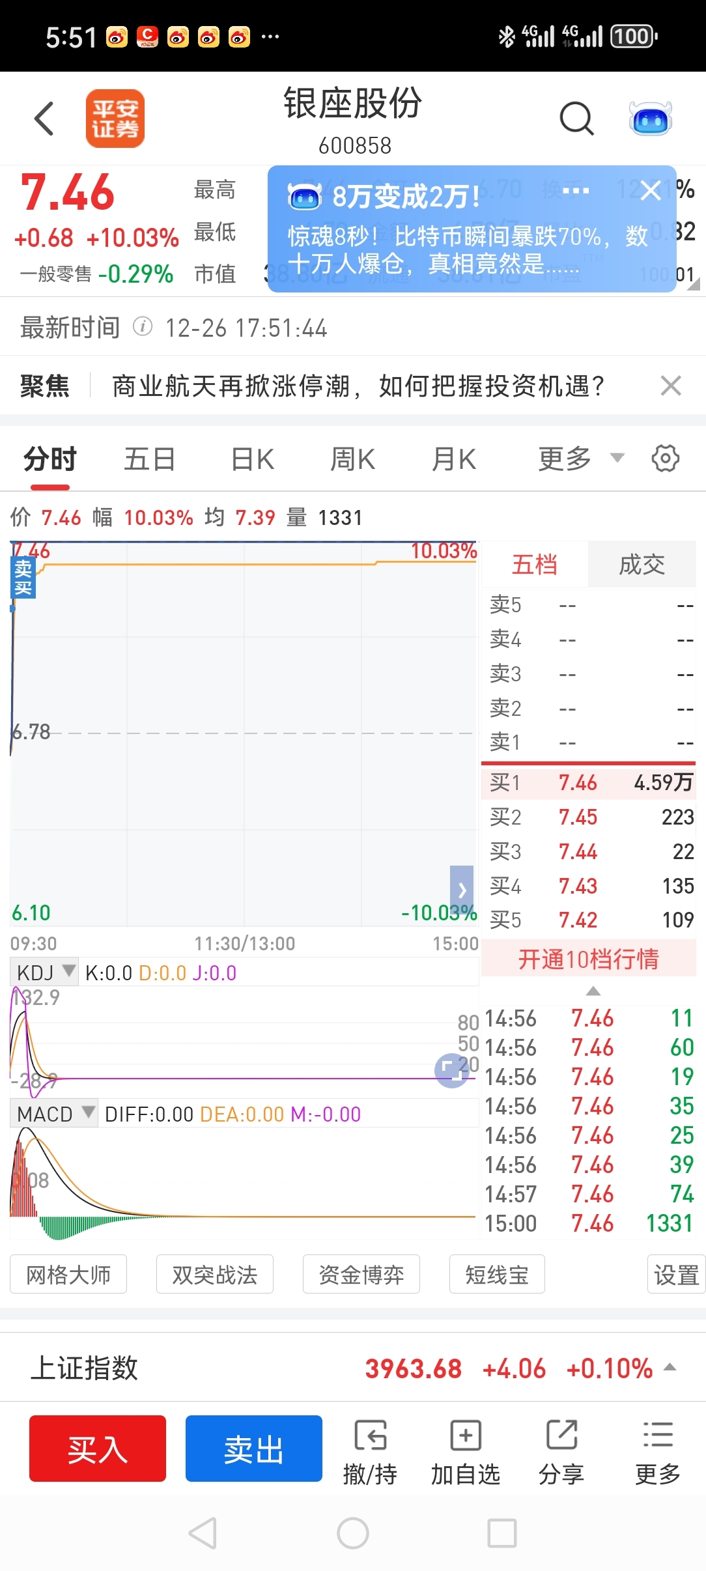This screenshot has height=1571, width=706.
Task: Expand the 更多 chart period dropdown
Action: pos(581,459)
